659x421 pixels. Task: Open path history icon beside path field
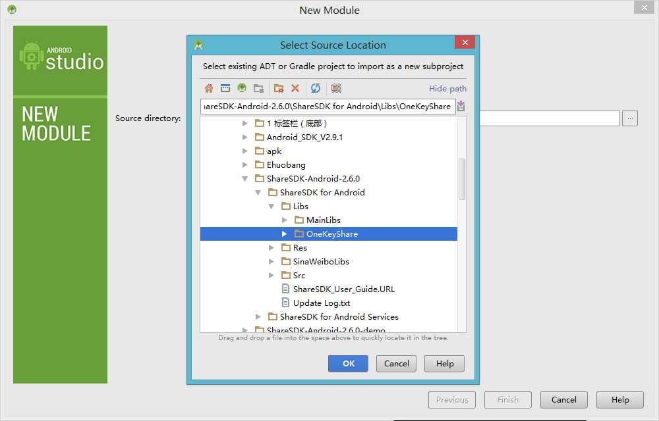pyautogui.click(x=461, y=106)
